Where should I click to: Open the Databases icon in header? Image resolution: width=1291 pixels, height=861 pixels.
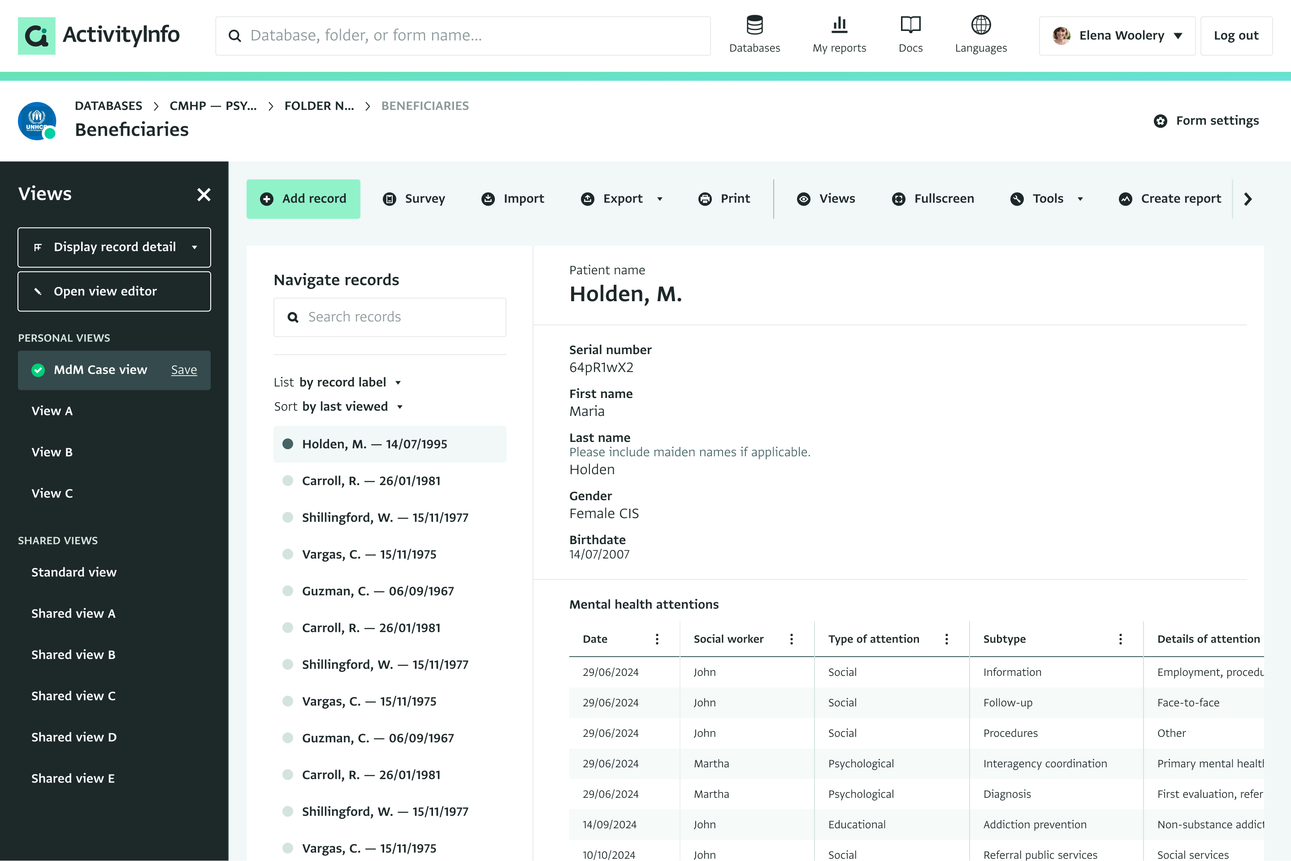pos(754,25)
